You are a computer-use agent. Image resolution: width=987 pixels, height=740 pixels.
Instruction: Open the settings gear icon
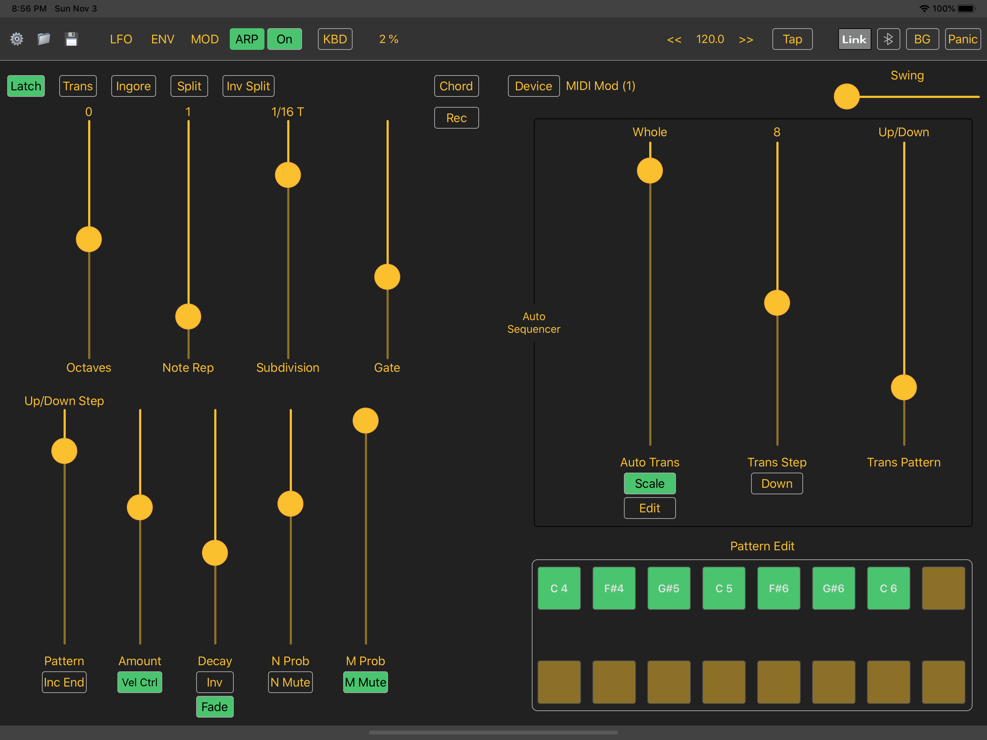17,39
